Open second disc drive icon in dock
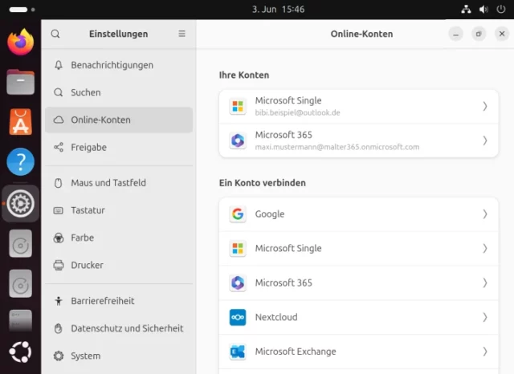Screen dimensions: 514x374 click(20, 284)
